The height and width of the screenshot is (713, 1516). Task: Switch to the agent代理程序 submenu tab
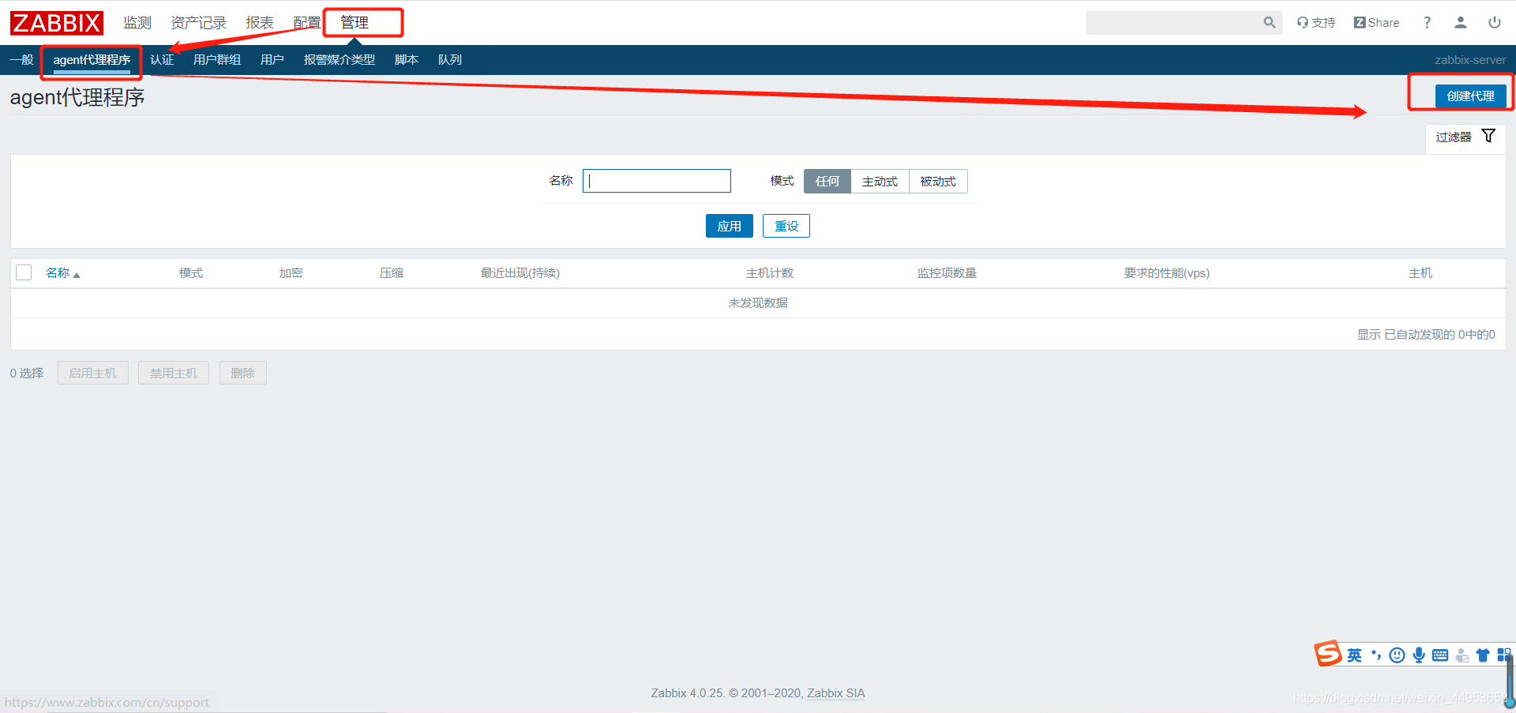(92, 60)
